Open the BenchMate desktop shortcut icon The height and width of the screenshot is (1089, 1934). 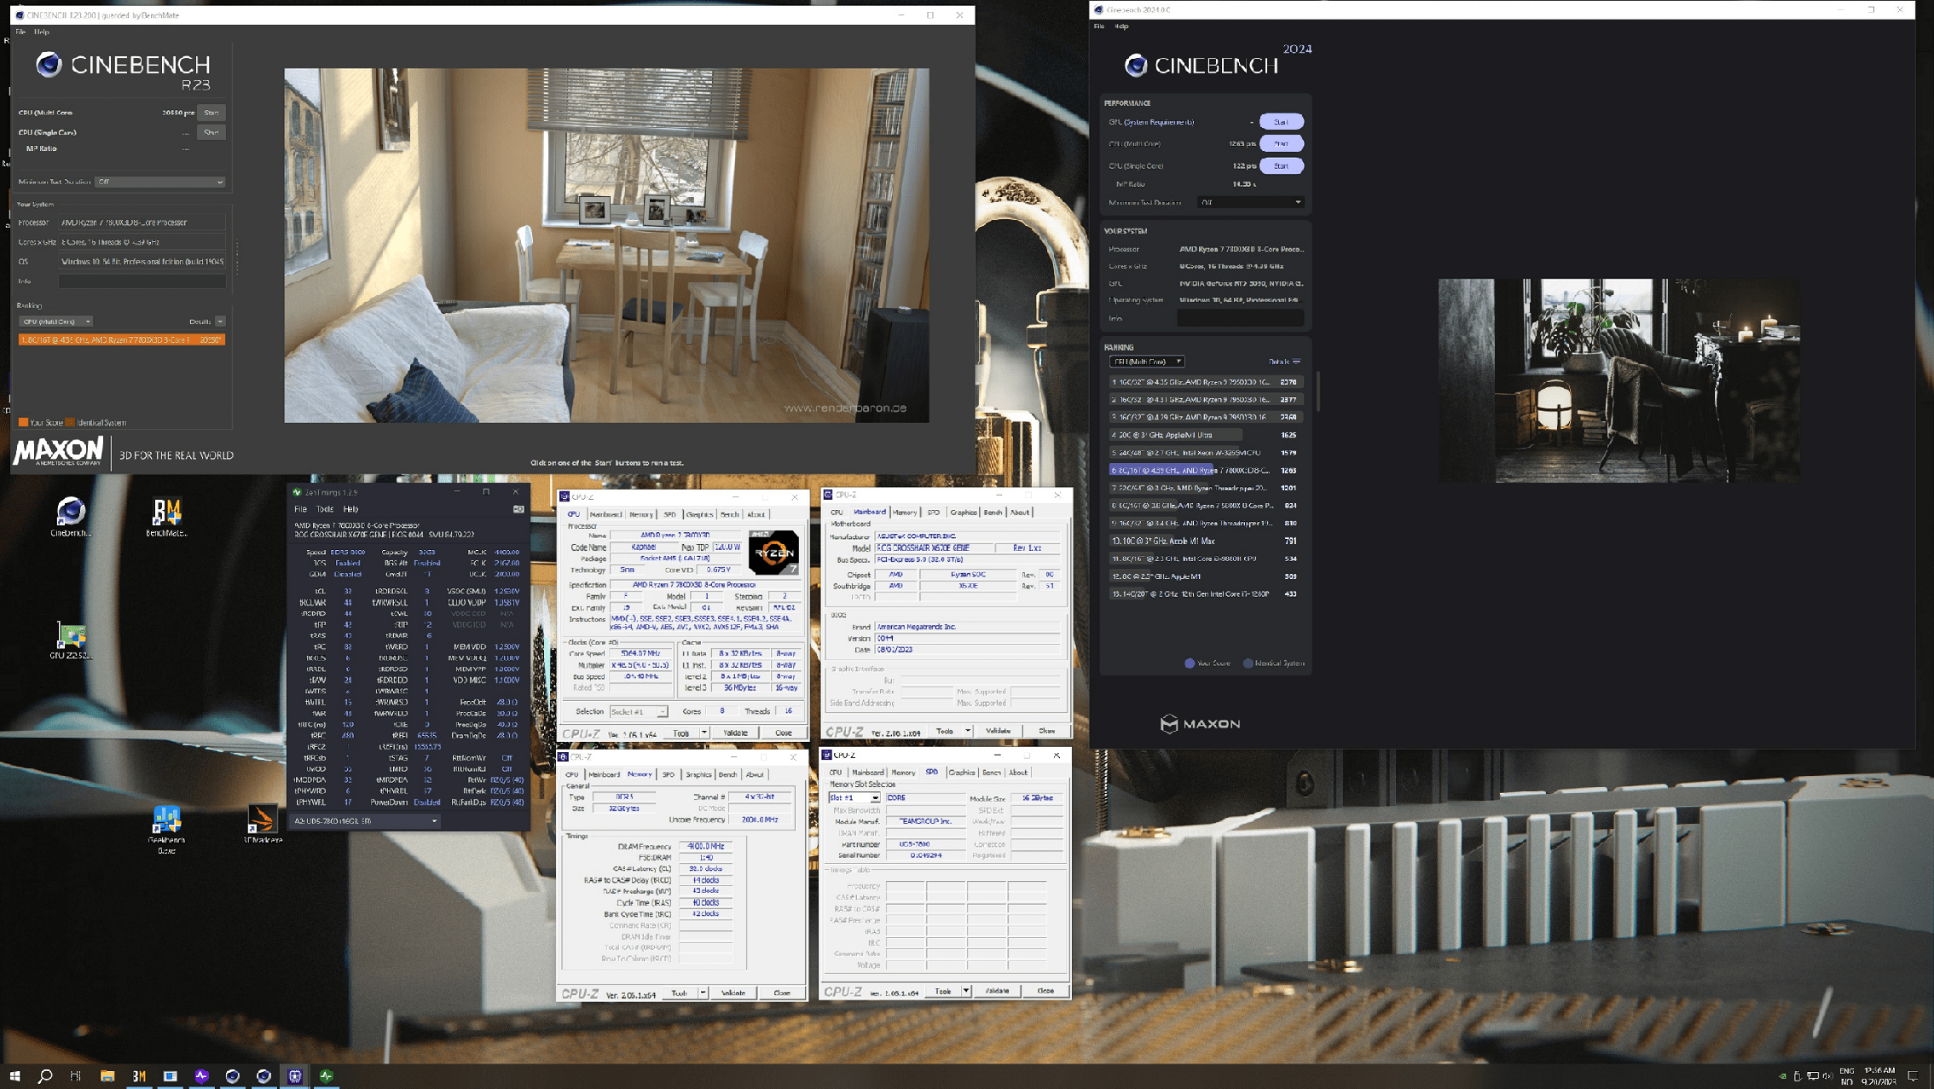[166, 517]
